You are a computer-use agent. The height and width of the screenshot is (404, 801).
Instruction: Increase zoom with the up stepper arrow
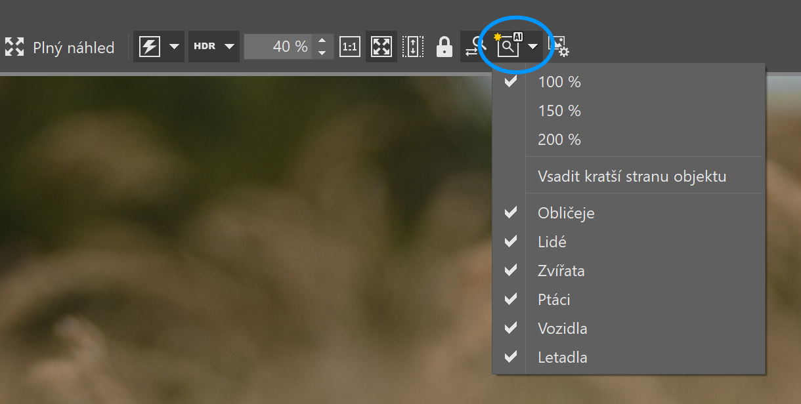click(322, 41)
